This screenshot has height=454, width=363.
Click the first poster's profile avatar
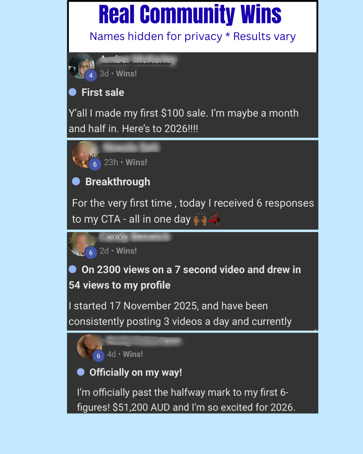[x=81, y=66]
